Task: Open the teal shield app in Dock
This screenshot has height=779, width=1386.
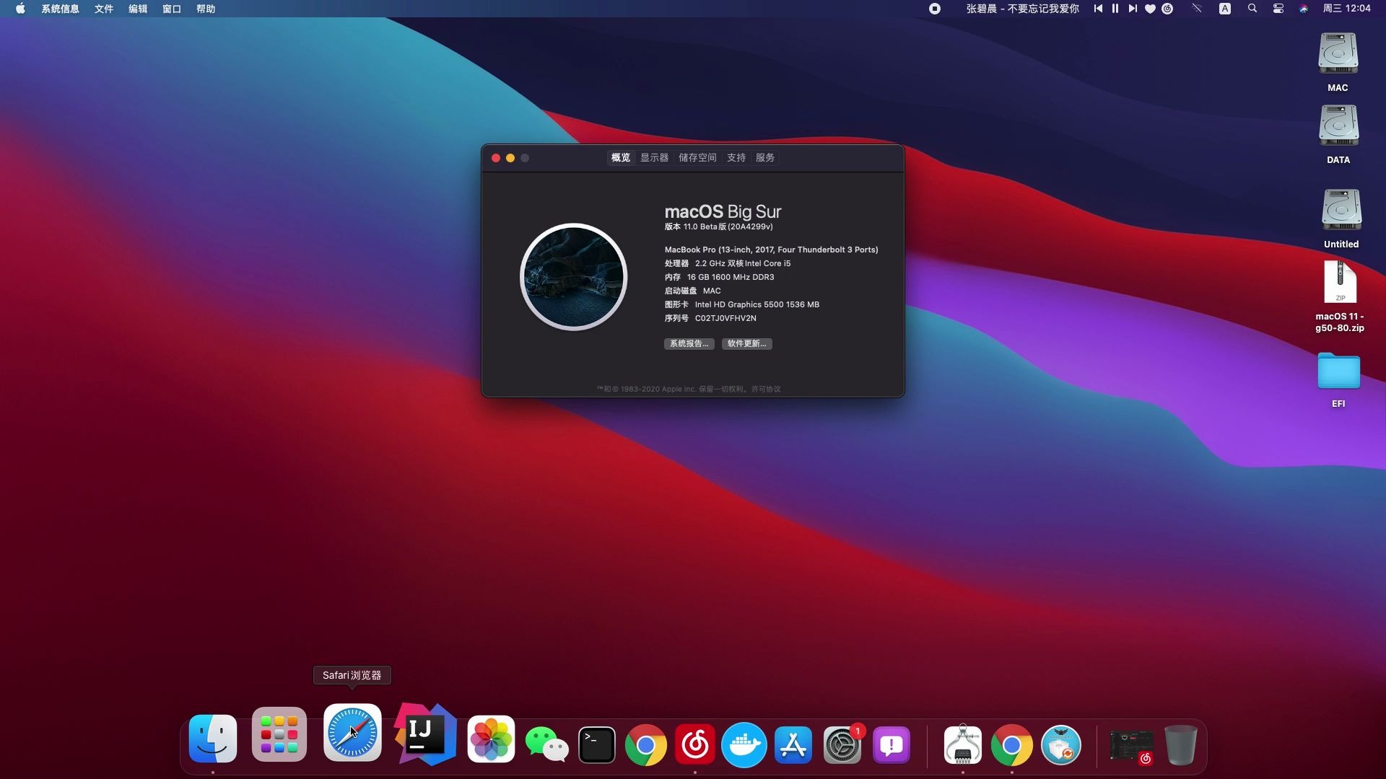Action: click(x=1061, y=744)
